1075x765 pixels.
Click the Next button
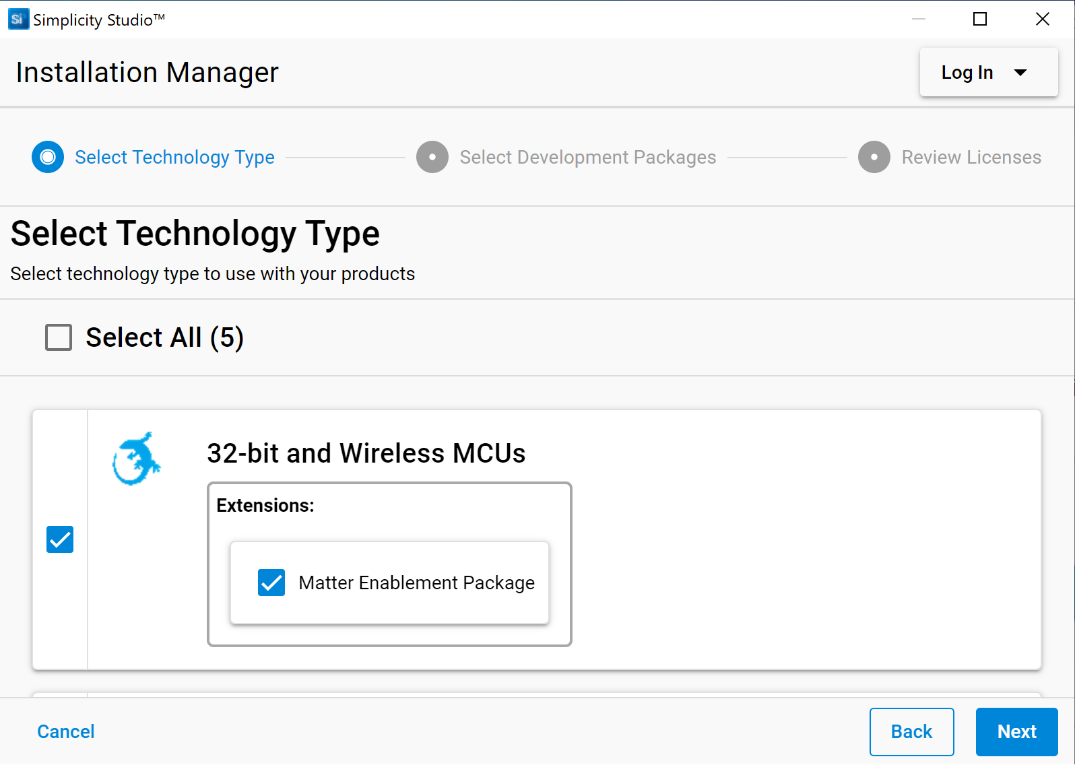(x=1016, y=732)
